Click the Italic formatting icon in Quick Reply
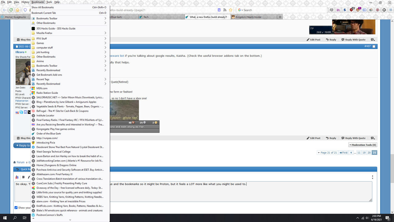Viewport: 394px width, 222px height. tap(29, 177)
